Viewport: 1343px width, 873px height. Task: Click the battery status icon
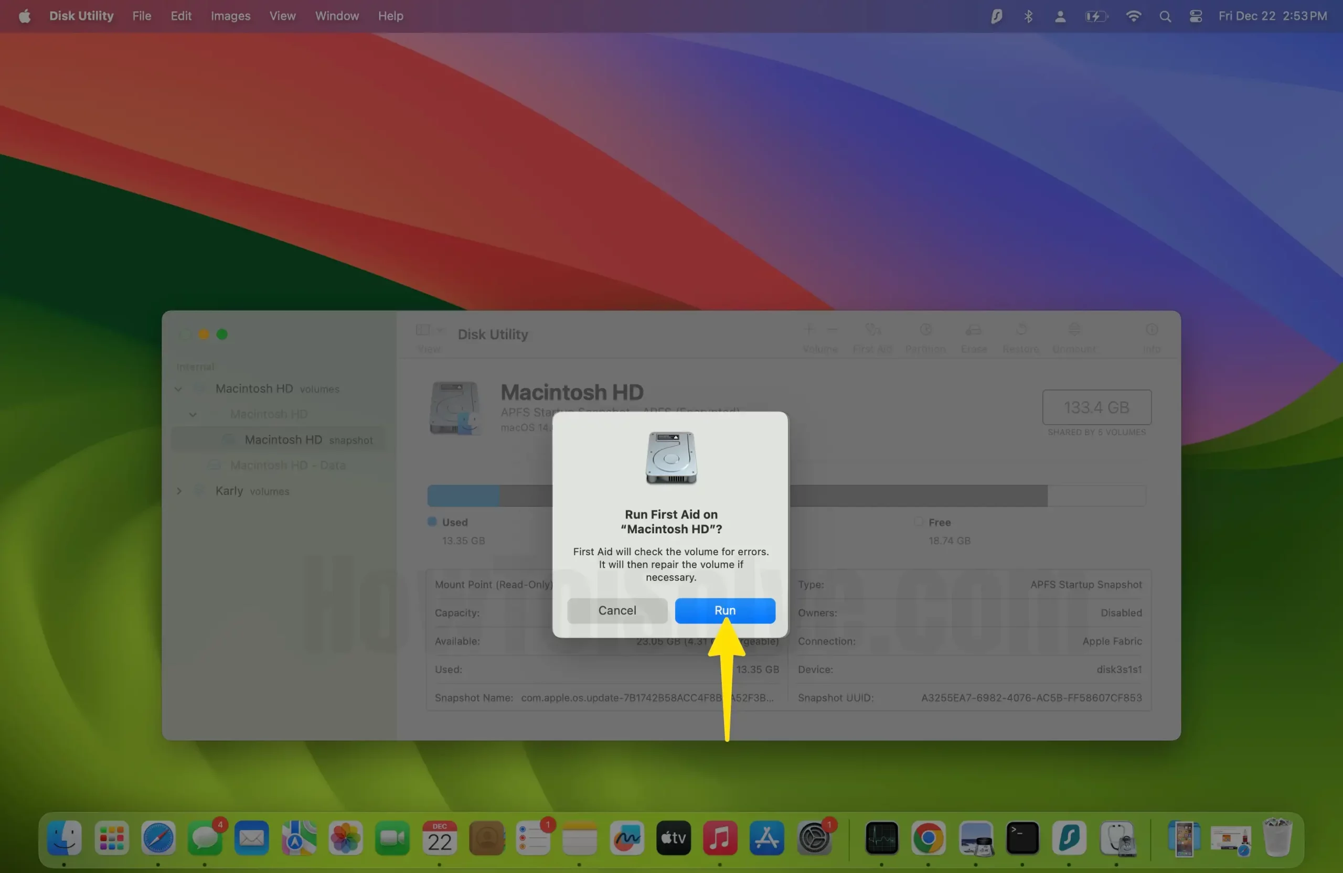[x=1096, y=16]
